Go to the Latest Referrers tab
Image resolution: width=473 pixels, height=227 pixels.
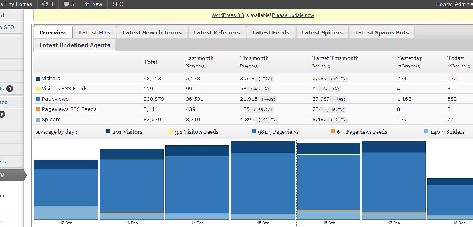click(217, 32)
